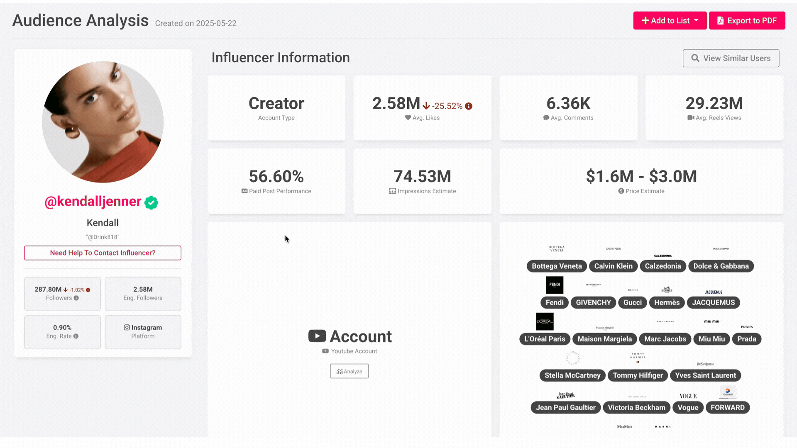
Task: Select the GIVENCHY brand tag
Action: click(593, 303)
